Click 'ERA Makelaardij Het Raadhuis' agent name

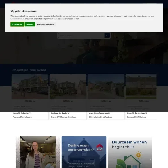[x=100, y=117]
